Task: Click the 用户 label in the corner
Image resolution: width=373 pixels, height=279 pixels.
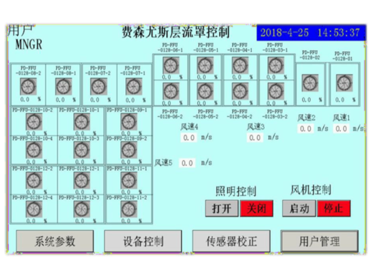Action: (20, 30)
